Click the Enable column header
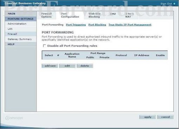 click(160, 55)
